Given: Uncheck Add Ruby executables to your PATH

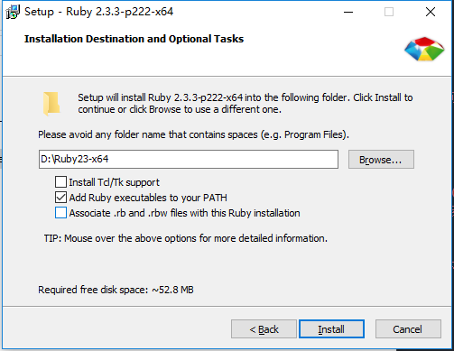Looking at the screenshot, I should pyautogui.click(x=60, y=198).
